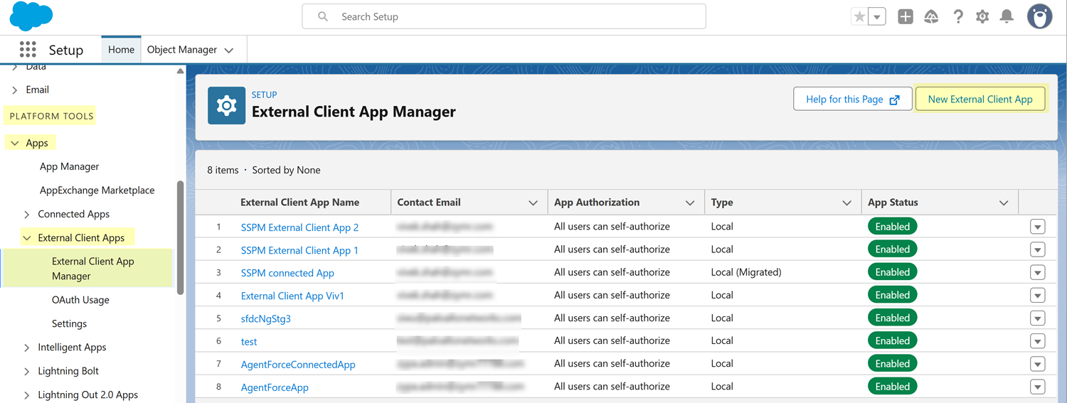Image resolution: width=1067 pixels, height=403 pixels.
Task: Switch to the Object Manager tab
Action: click(x=182, y=50)
